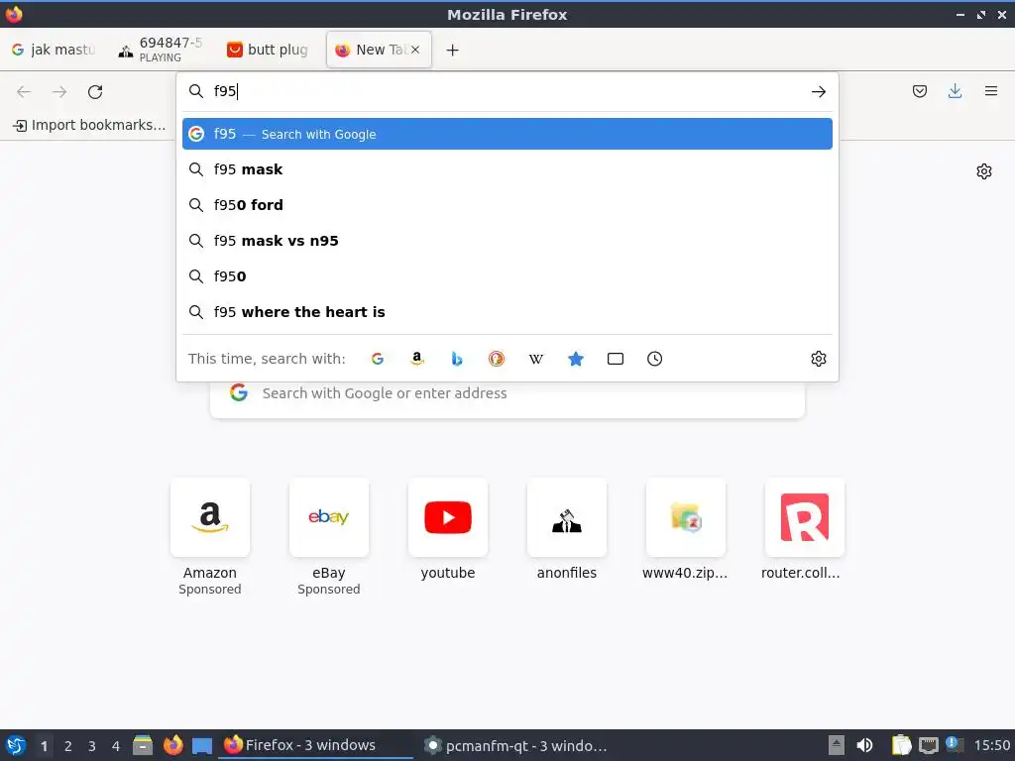Open the clipboard tray icon

click(x=900, y=745)
